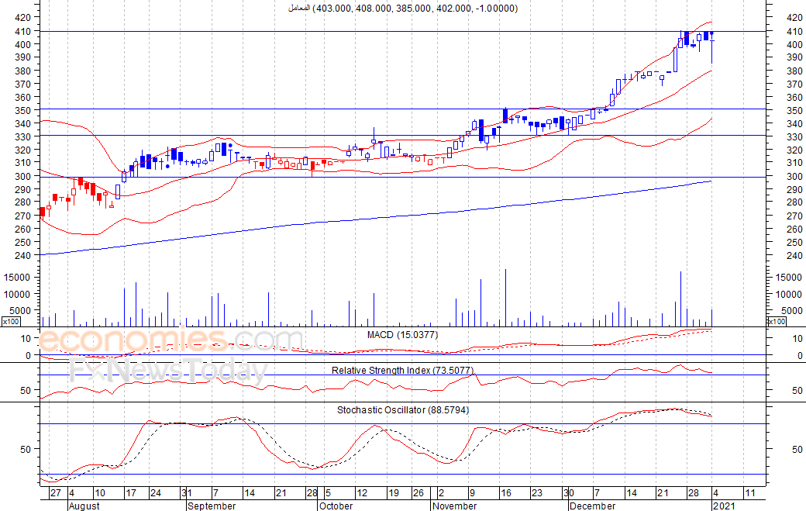
Task: Click the November month label
Action: (454, 506)
